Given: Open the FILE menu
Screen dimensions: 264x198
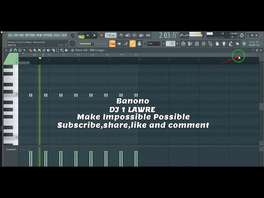Looking at the screenshot, I should coord(10,35).
